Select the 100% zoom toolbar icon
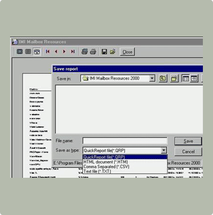 pos(28,51)
